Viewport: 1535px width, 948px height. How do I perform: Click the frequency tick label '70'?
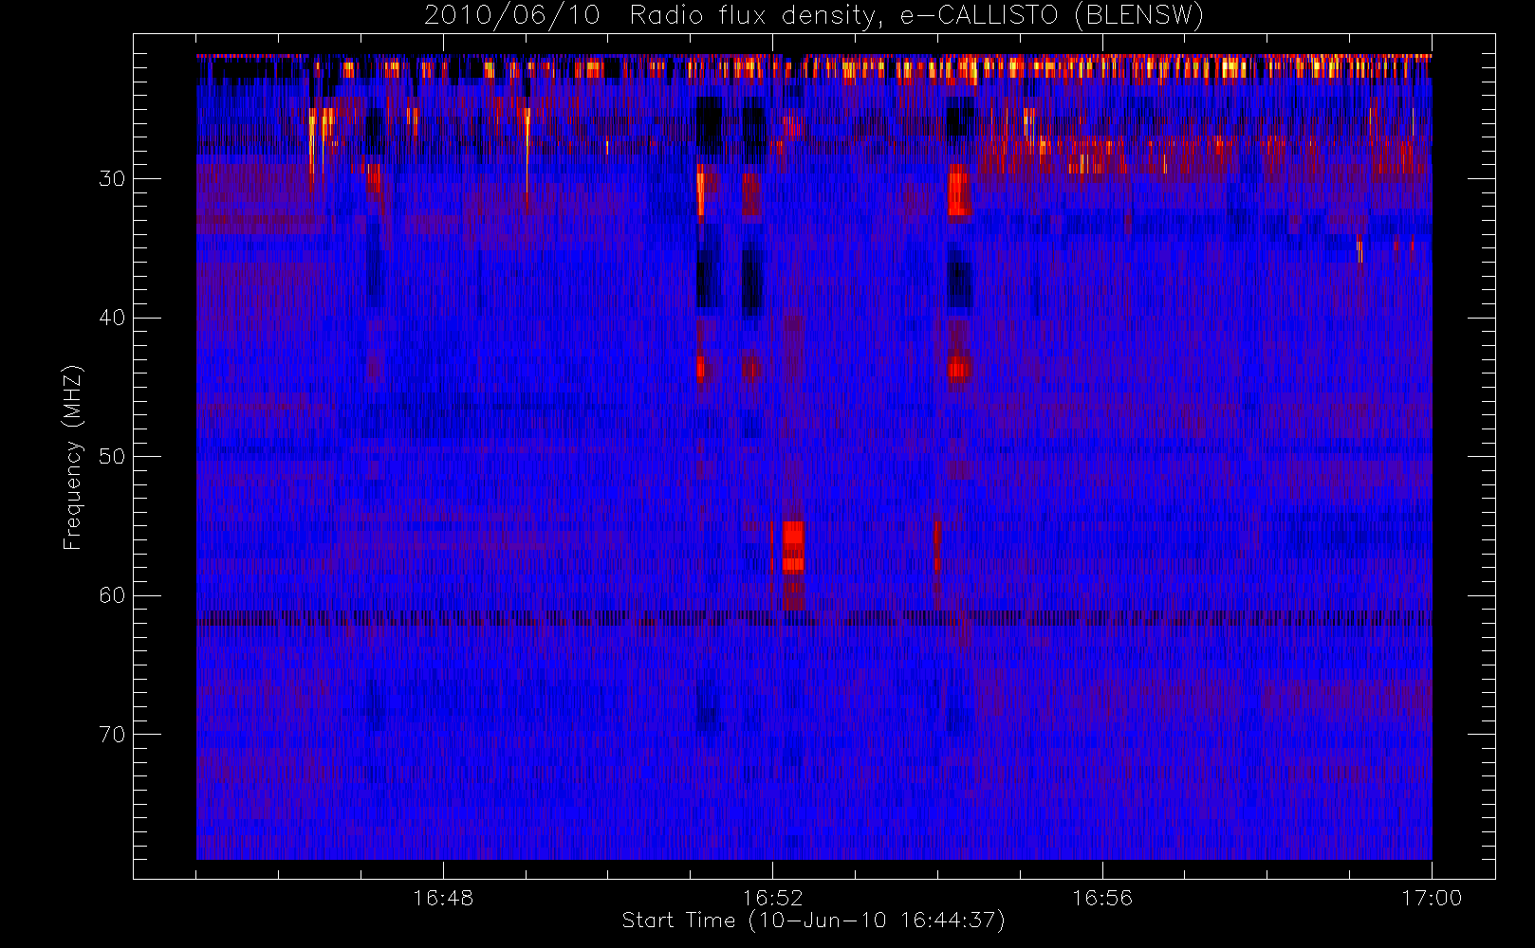[x=112, y=734]
